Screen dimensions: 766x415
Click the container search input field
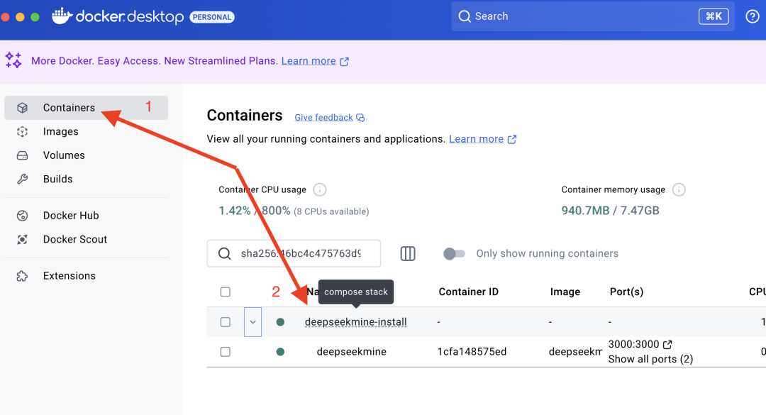coord(294,253)
